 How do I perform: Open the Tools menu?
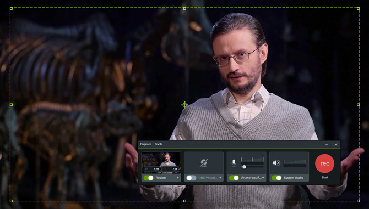pyautogui.click(x=159, y=144)
